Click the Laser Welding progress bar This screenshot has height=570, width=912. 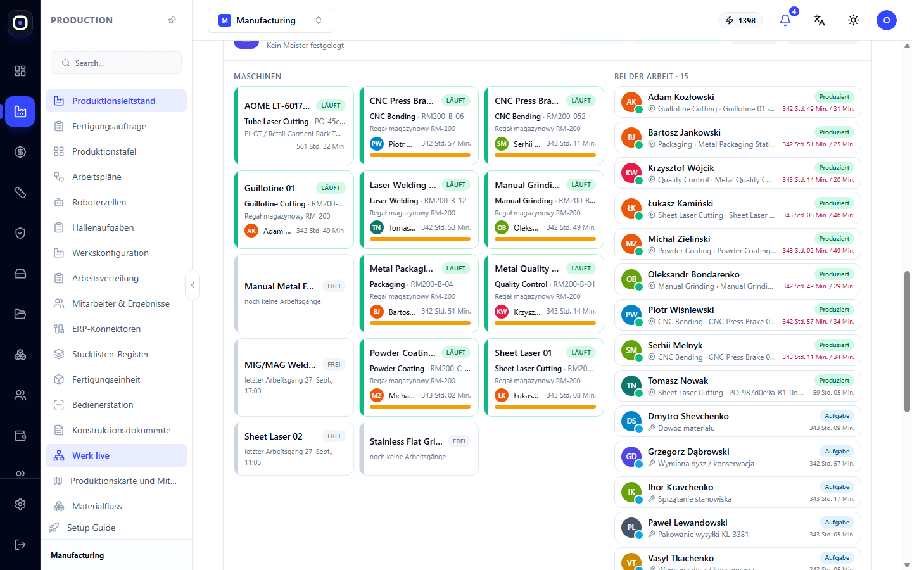(x=420, y=239)
